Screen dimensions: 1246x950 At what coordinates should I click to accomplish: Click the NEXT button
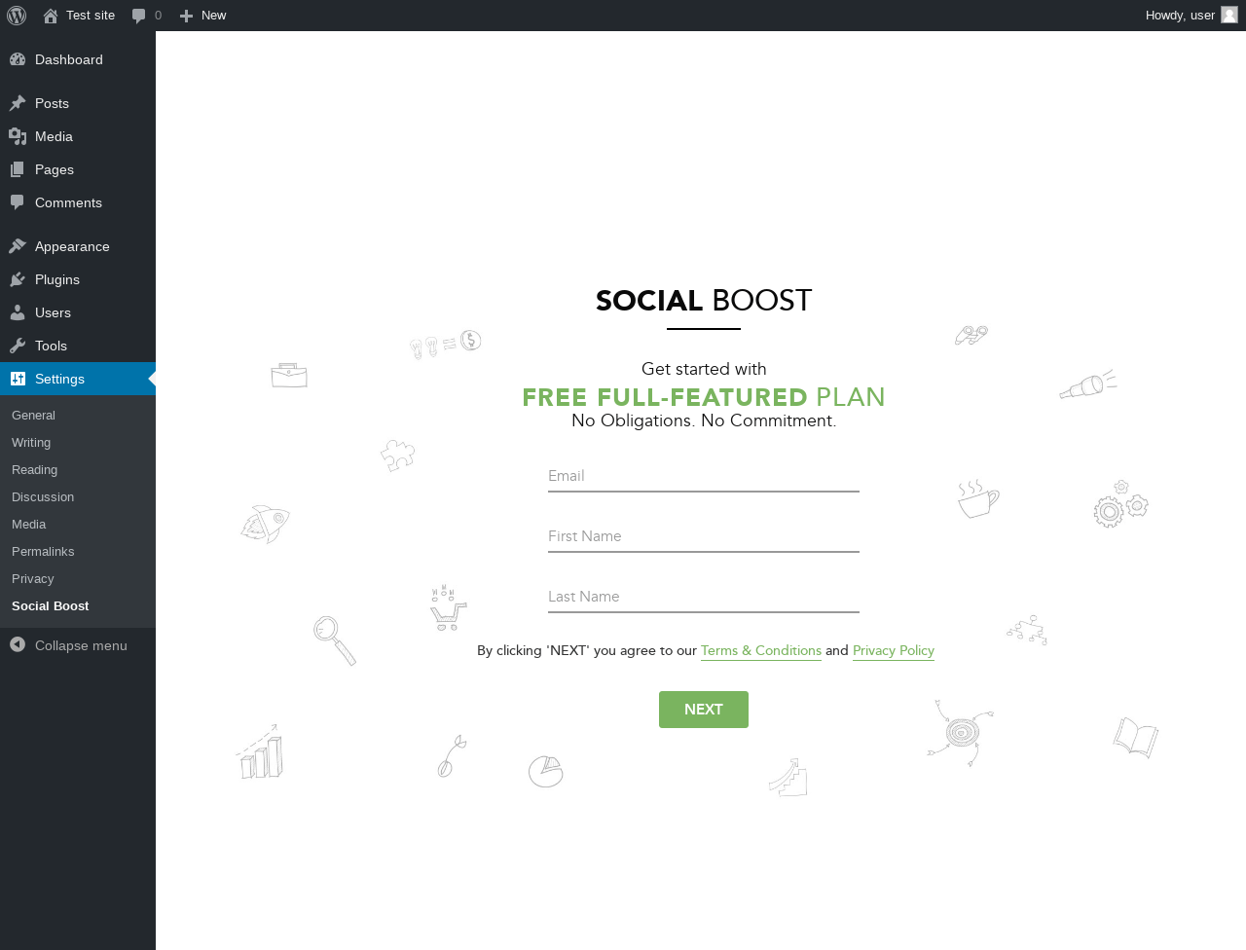704,710
